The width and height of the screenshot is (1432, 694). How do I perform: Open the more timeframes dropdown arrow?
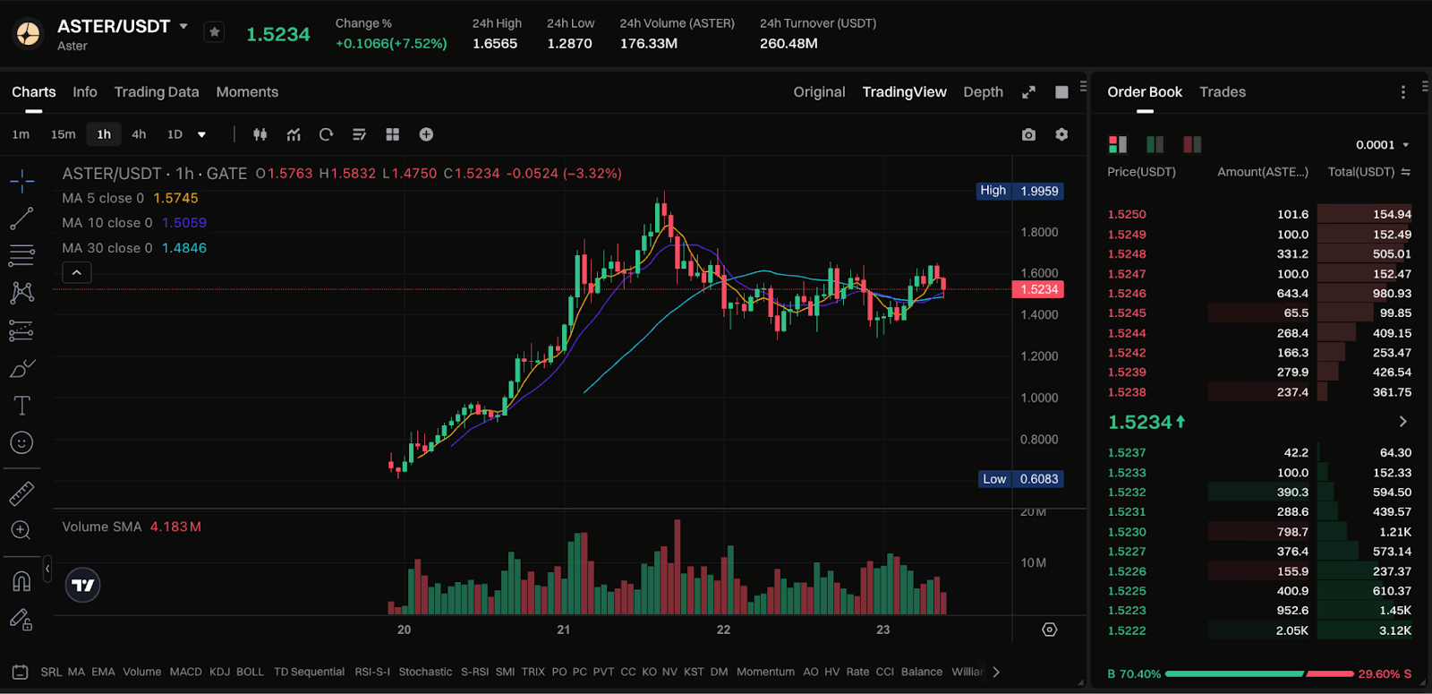tap(202, 135)
